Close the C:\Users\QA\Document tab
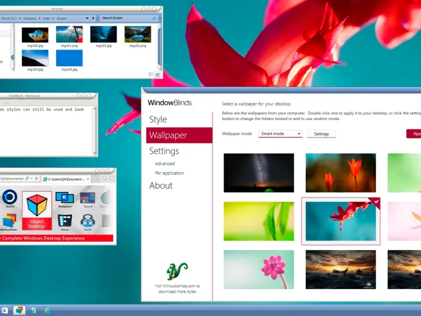Viewport: 421px width, 316px height. point(88,179)
